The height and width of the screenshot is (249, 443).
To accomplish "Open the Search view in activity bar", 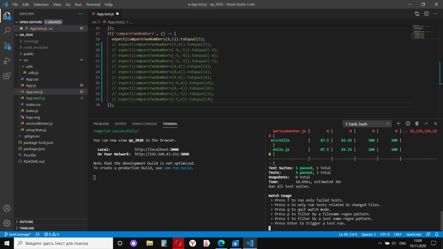I will click(x=7, y=30).
